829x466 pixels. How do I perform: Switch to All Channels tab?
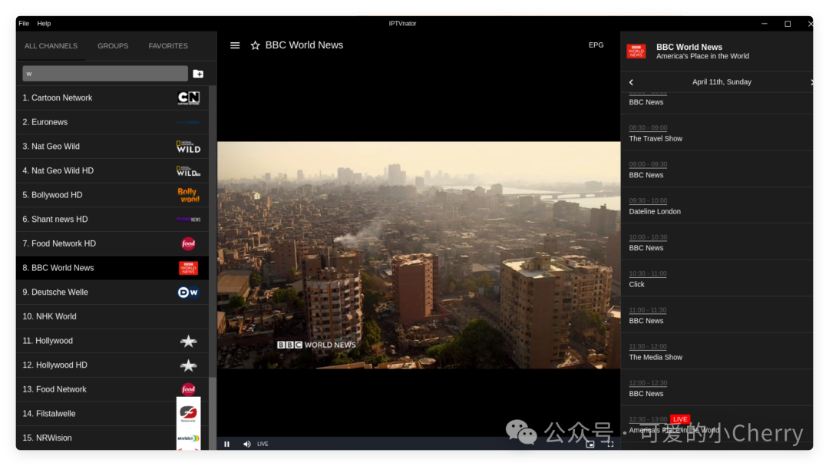tap(51, 46)
